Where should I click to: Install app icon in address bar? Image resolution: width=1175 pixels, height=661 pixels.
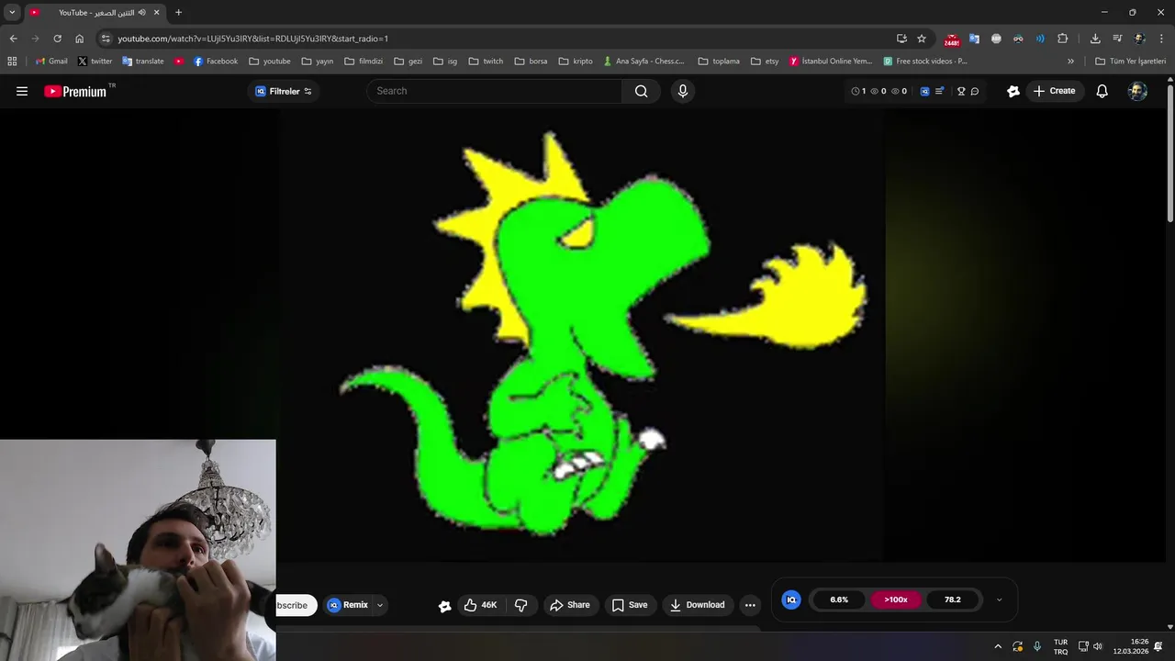(x=901, y=39)
